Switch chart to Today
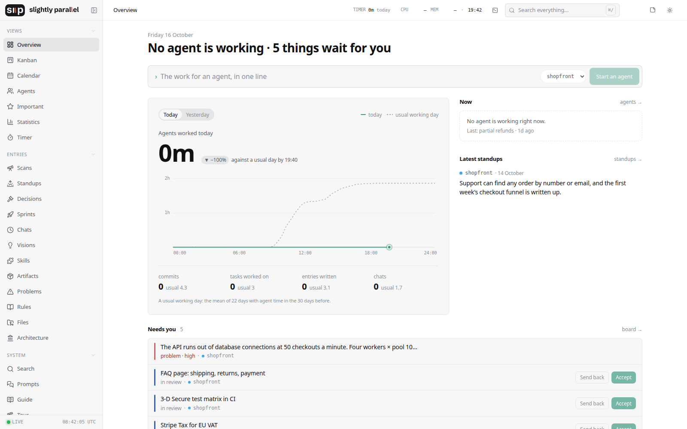687x429 pixels. [170, 115]
